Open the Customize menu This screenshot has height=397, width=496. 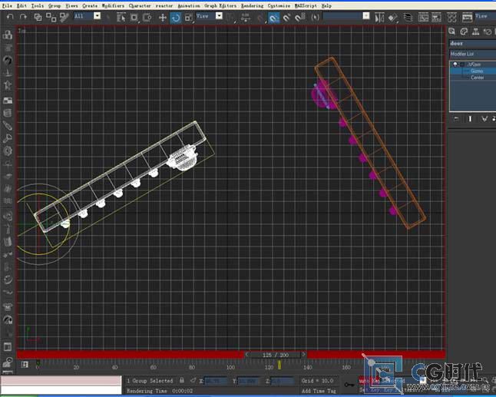(279, 5)
